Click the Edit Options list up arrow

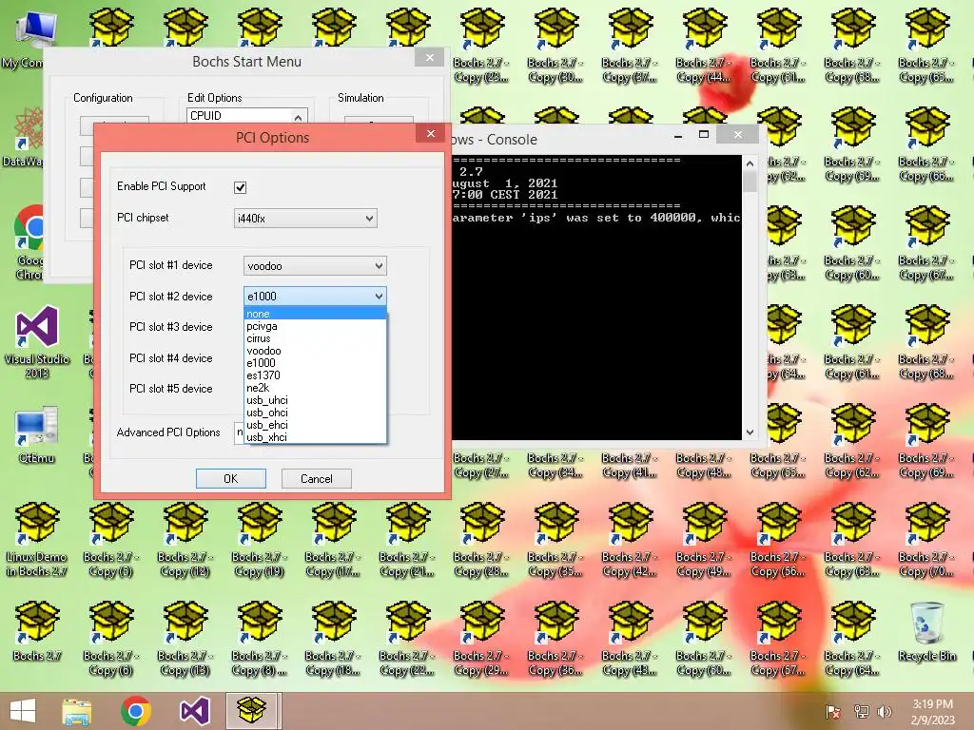[x=298, y=117]
